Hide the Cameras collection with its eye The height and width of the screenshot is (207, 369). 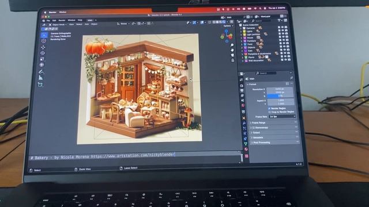point(283,27)
